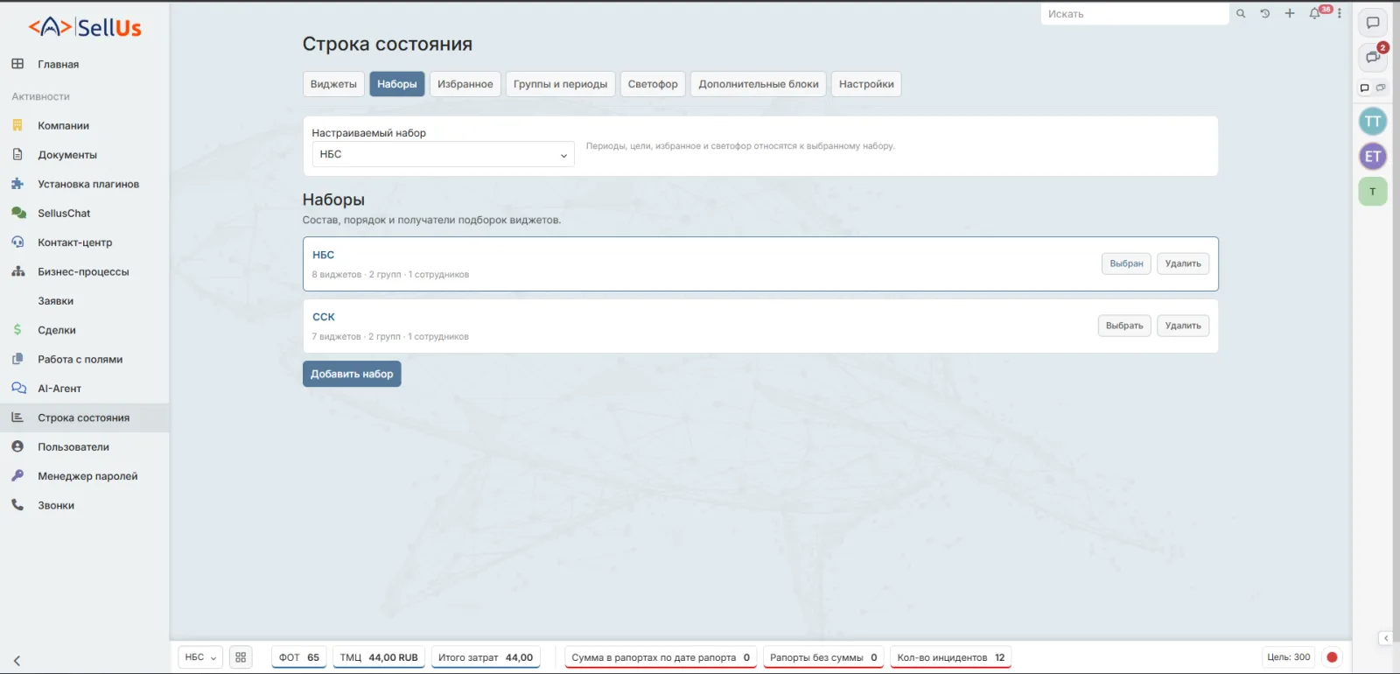Click Удалить on the ССК set
The width and height of the screenshot is (1400, 674).
(1183, 326)
